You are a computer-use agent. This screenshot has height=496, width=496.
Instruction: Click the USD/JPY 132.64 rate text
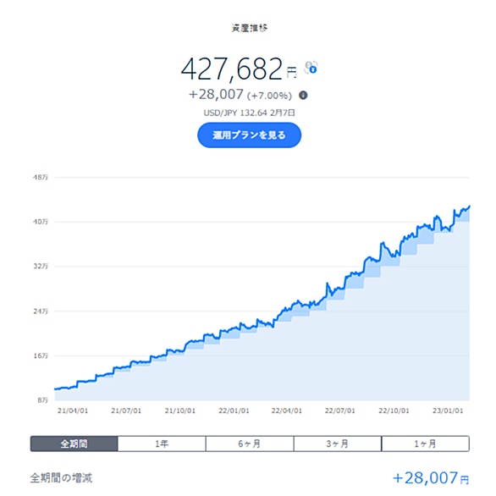pos(235,113)
